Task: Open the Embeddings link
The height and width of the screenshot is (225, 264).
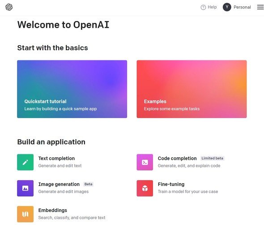Action: (53, 210)
